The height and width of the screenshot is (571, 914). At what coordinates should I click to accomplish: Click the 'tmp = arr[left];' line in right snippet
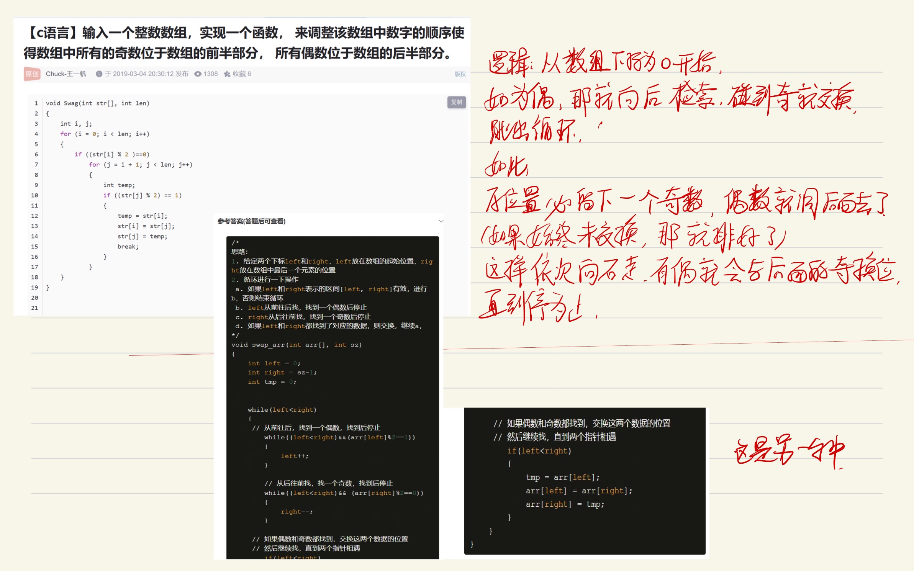coord(562,477)
